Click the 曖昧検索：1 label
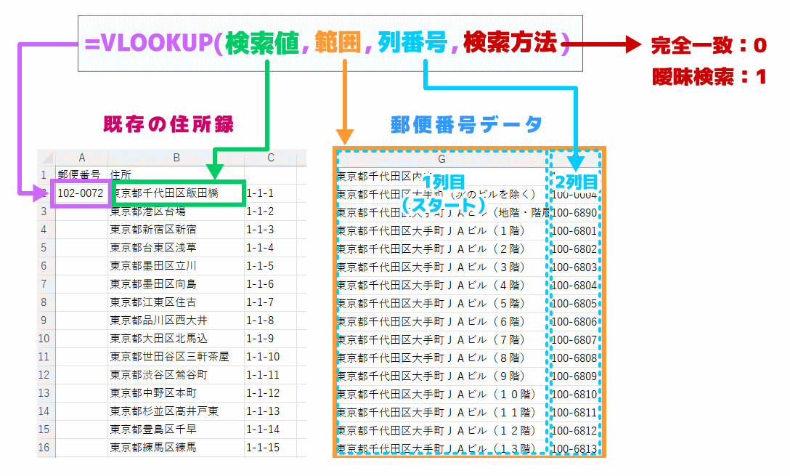The height and width of the screenshot is (476, 790). (708, 77)
